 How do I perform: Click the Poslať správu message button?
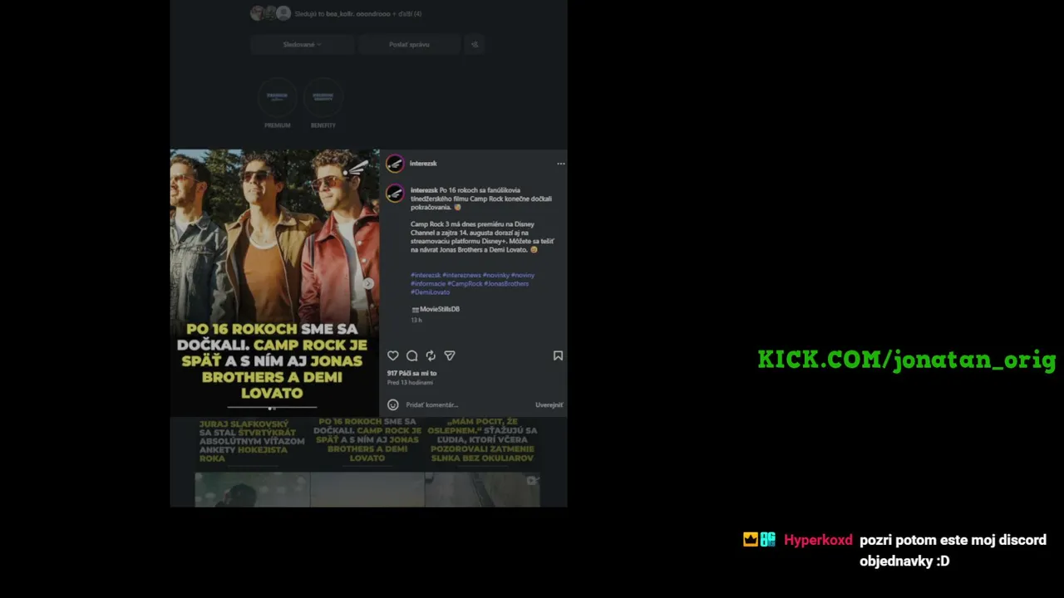point(409,44)
